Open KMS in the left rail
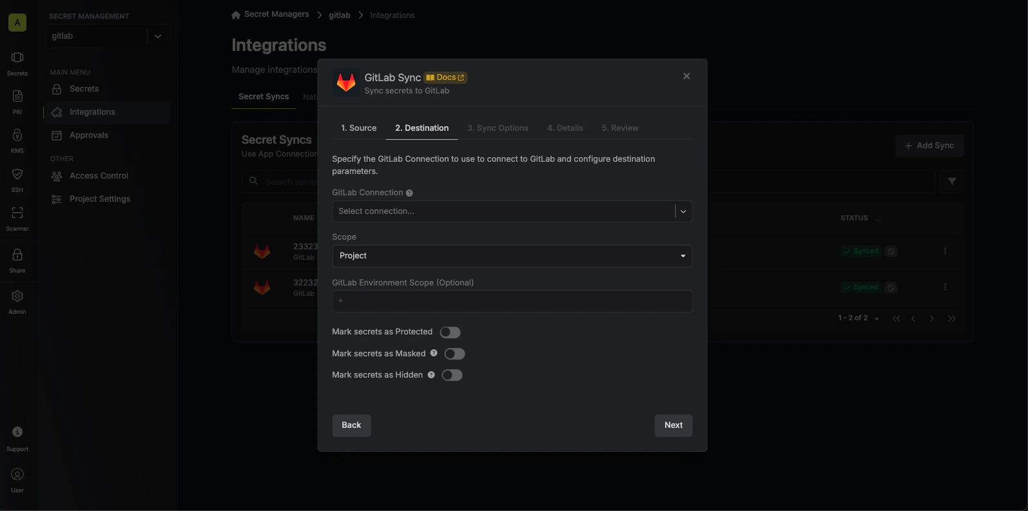 (x=17, y=141)
